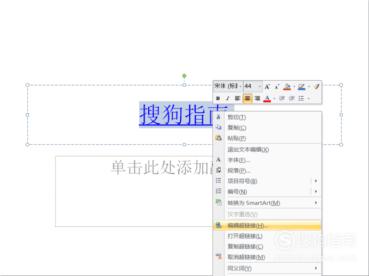Apply red font color using the A icon
Screen dimensions: 369x276
click(267, 98)
